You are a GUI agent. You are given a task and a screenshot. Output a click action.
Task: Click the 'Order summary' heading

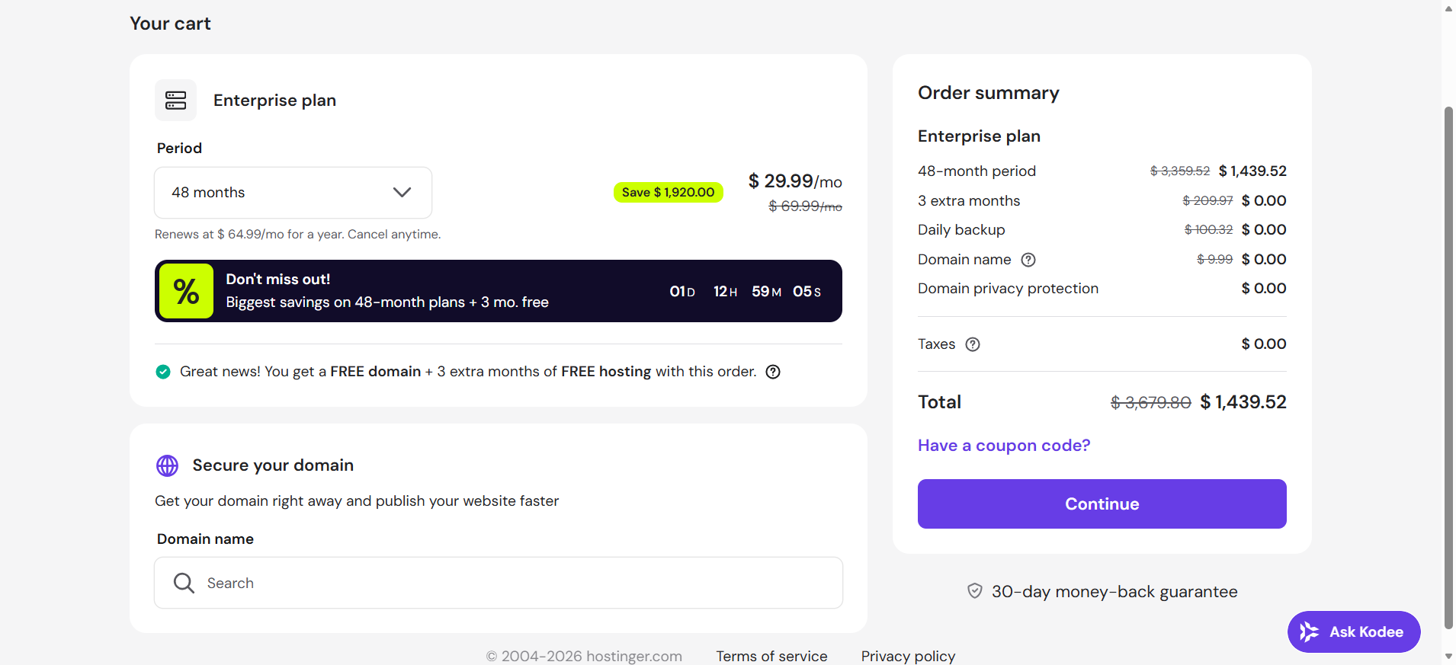click(989, 93)
